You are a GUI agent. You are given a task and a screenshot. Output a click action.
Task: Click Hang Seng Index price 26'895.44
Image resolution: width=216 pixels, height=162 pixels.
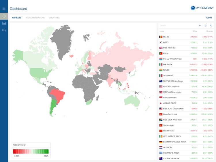[193, 114]
